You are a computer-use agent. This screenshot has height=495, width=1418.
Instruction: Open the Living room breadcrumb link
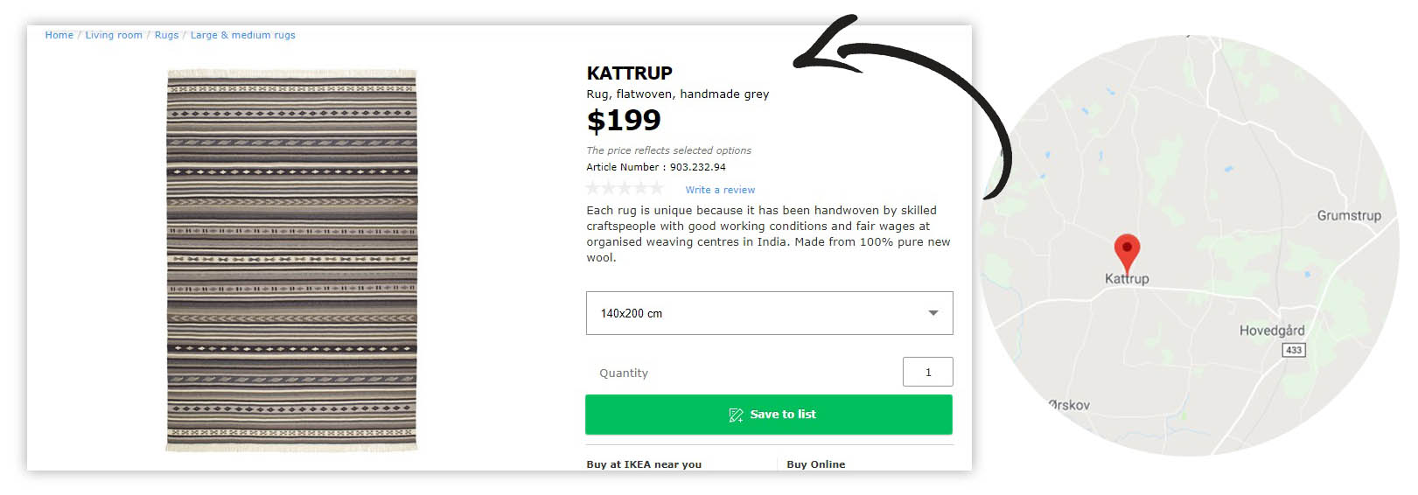114,35
